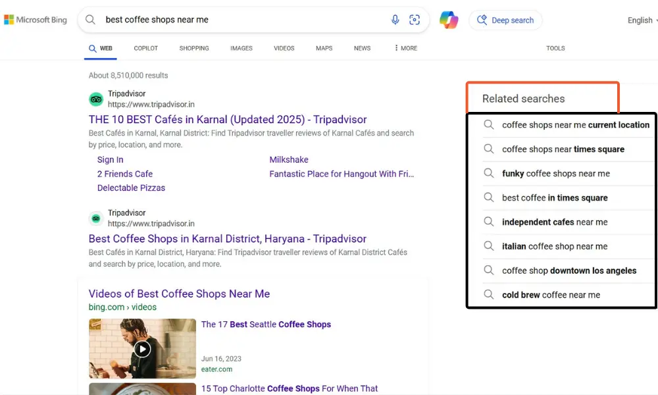
Task: Click magnifier beside 'coffee shops near me current location'
Action: click(x=488, y=124)
